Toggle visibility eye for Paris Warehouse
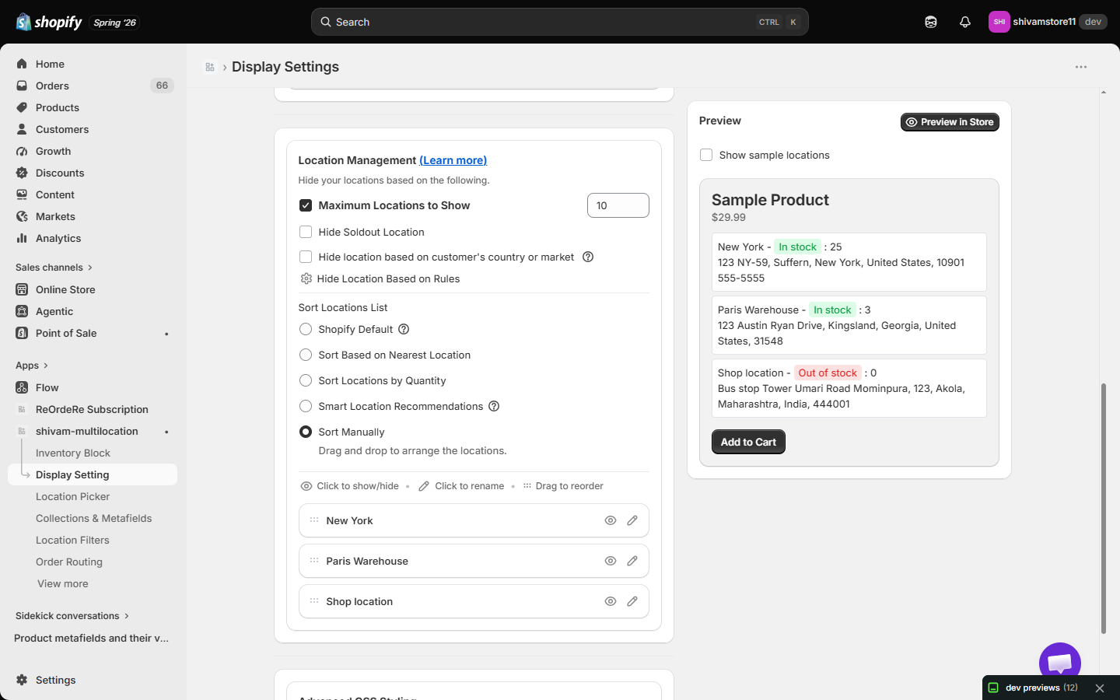1120x700 pixels. click(611, 561)
